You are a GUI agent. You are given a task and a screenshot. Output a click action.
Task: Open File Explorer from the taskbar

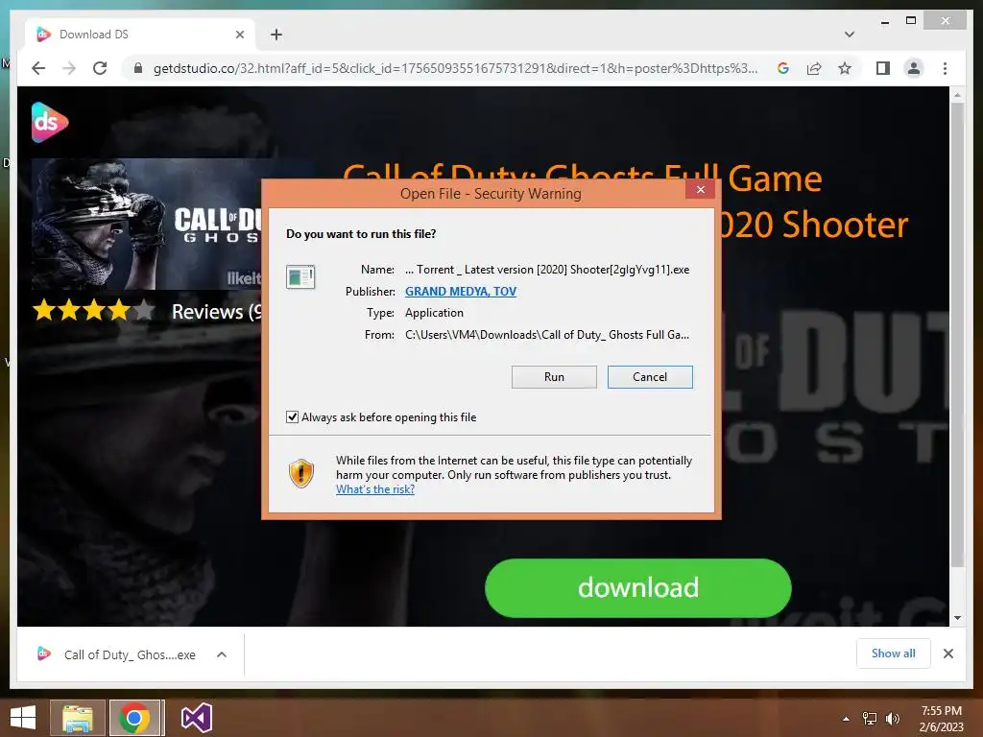pos(78,718)
